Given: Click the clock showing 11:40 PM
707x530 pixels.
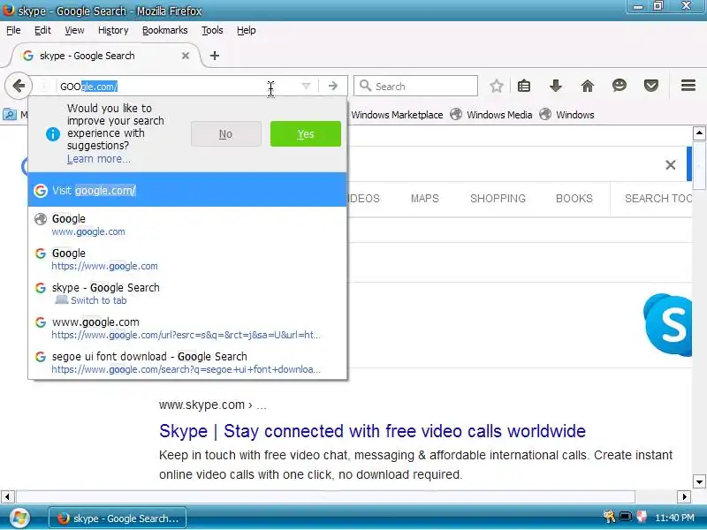Looking at the screenshot, I should [x=674, y=518].
